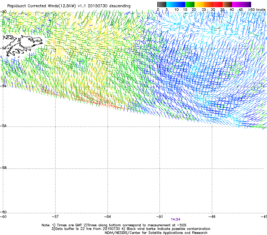Click the yellow 20-25 knots legend segment
Viewport: 267px width, 235px height.
(x=199, y=4)
